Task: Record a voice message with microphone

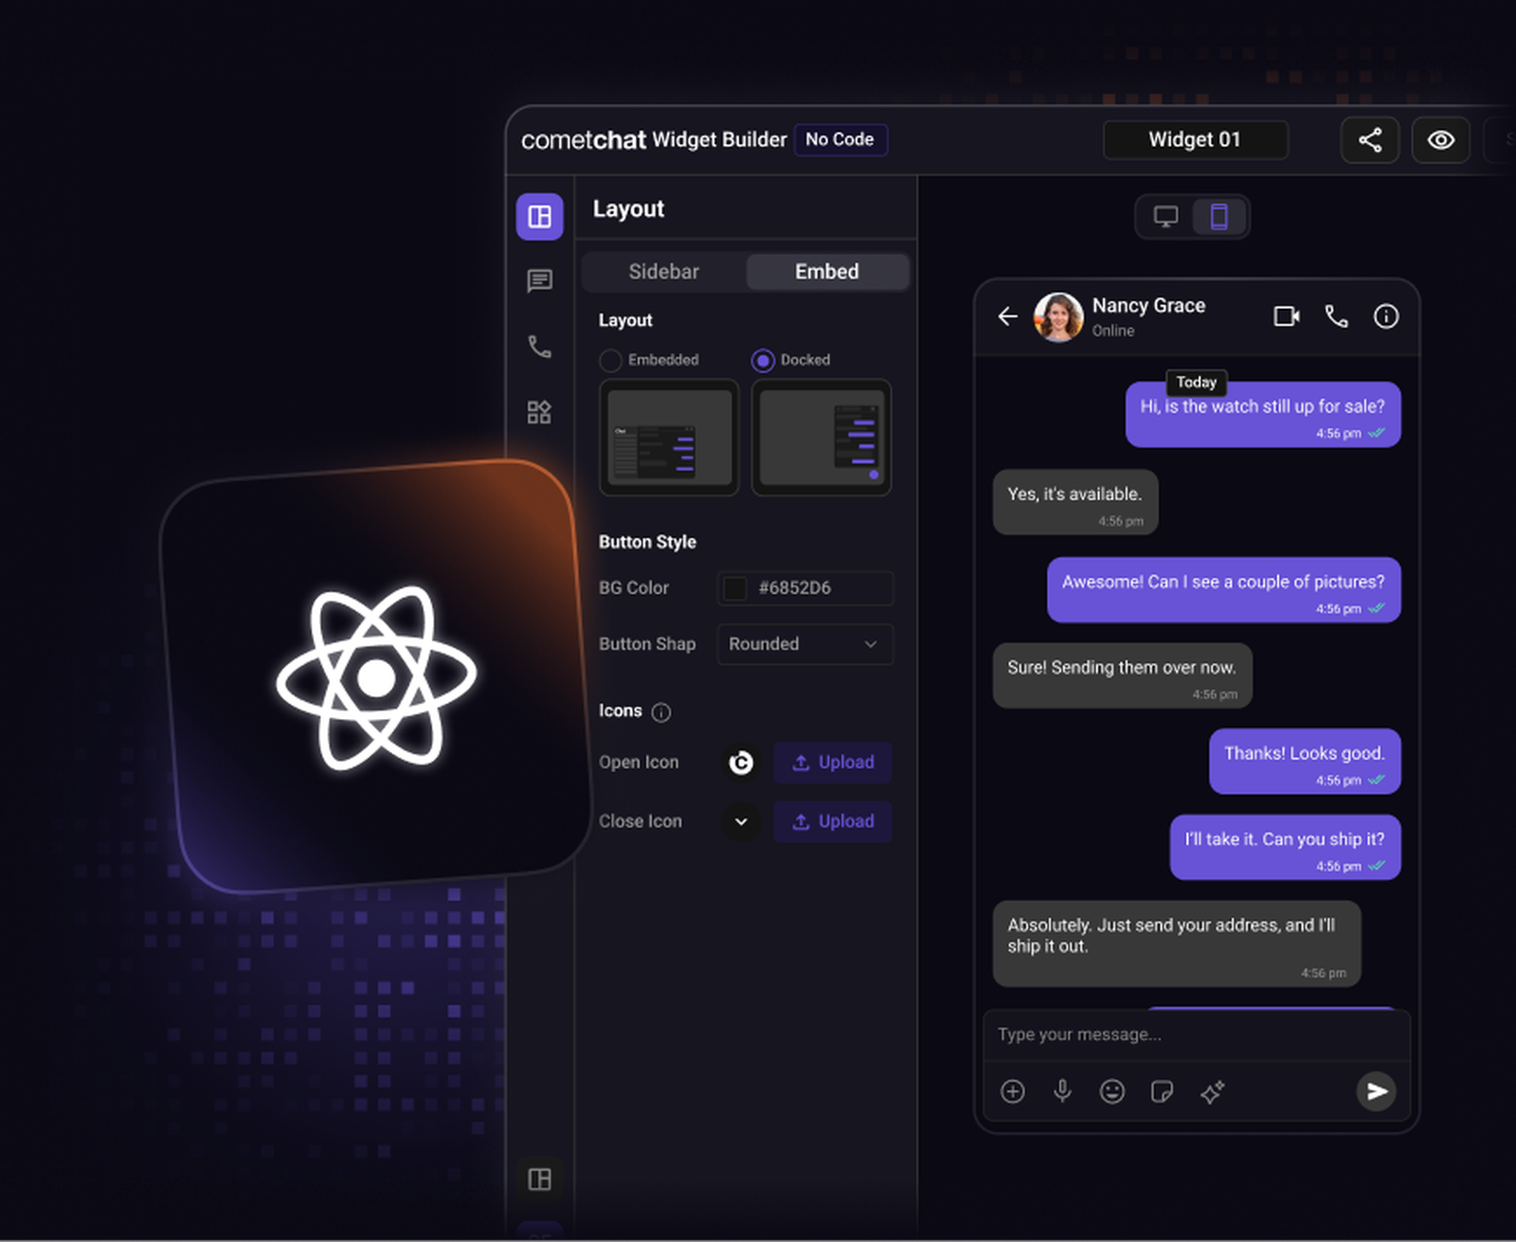Action: [1063, 1091]
